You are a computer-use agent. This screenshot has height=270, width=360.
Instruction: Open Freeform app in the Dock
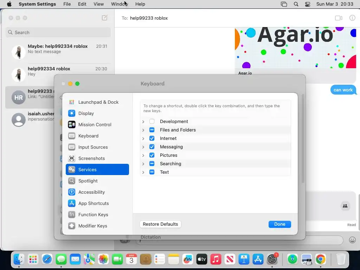(x=188, y=259)
